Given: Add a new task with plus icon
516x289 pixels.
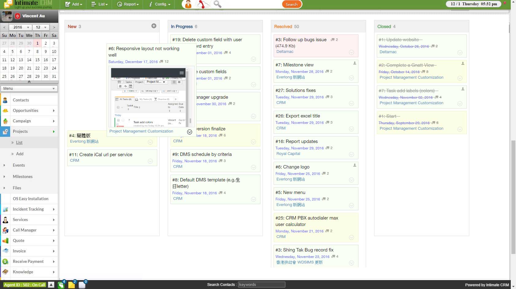Looking at the screenshot, I should (x=154, y=26).
